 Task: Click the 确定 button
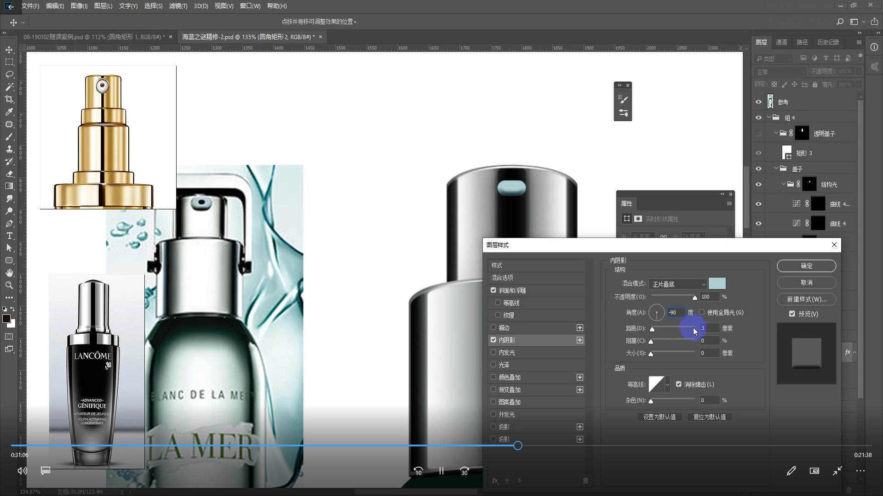806,266
